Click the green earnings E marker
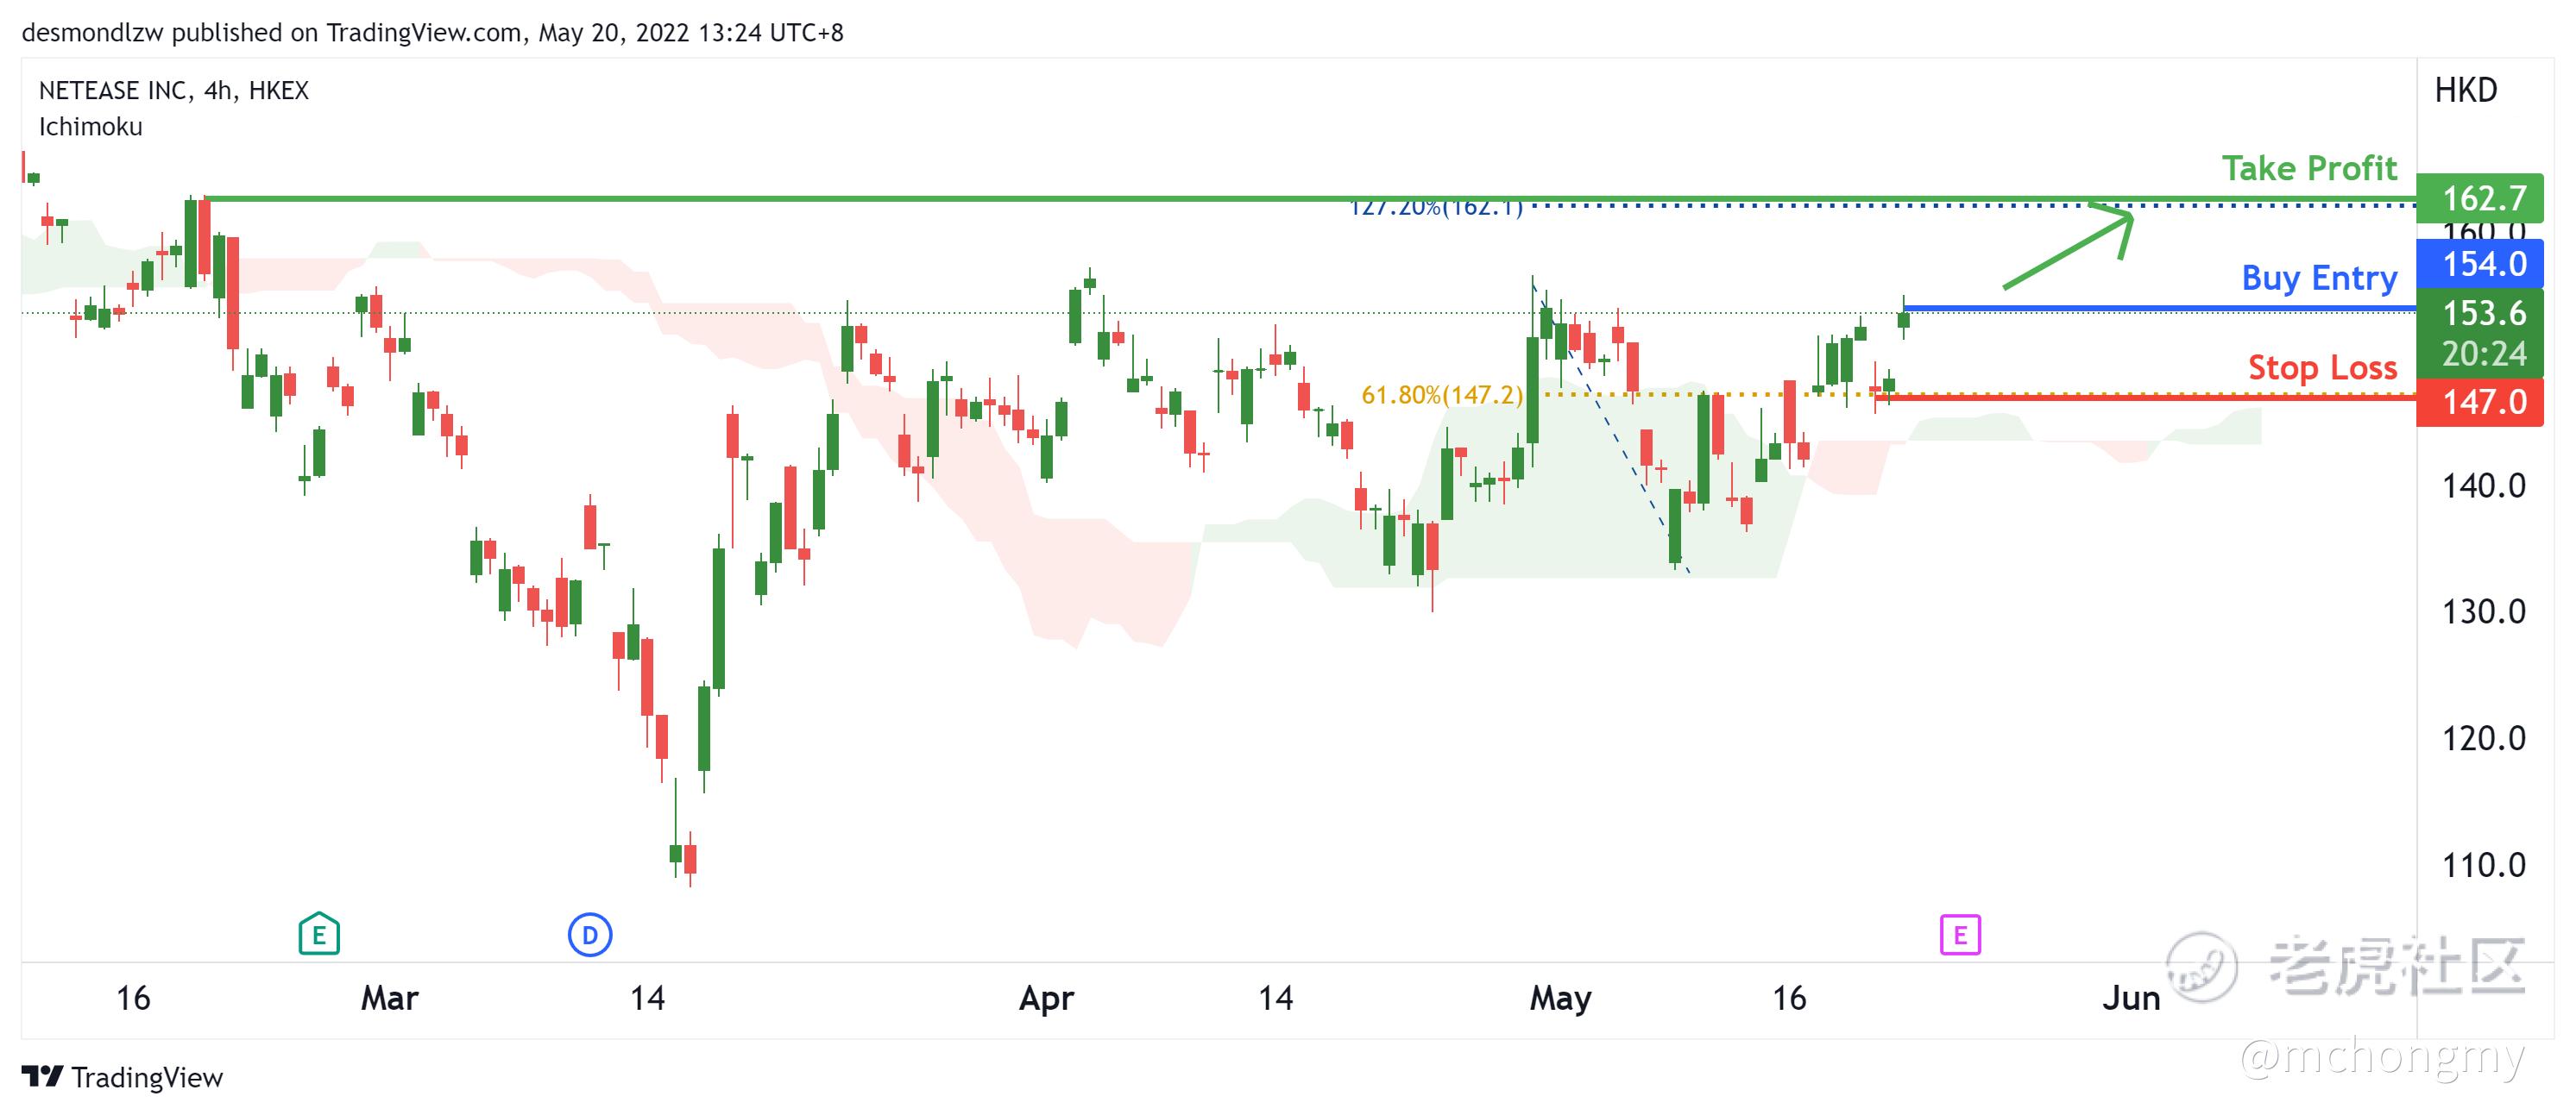The image size is (2576, 1115). pyautogui.click(x=319, y=934)
